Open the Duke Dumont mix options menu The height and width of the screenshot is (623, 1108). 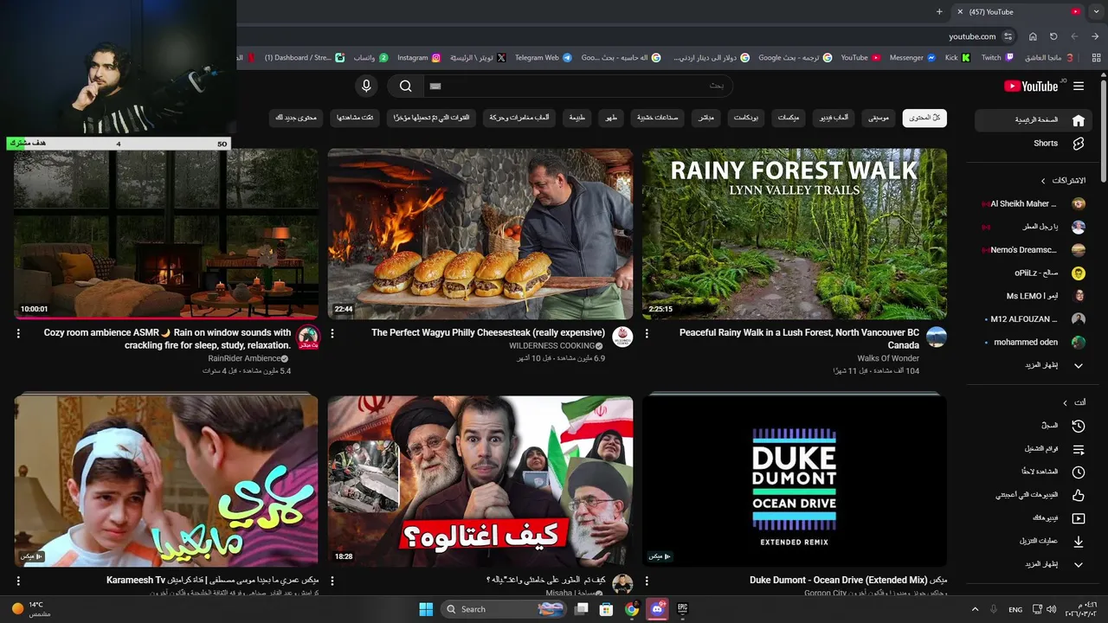(x=647, y=581)
